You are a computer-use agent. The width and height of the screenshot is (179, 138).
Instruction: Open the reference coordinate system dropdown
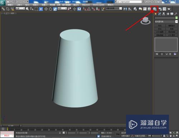point(62,9)
